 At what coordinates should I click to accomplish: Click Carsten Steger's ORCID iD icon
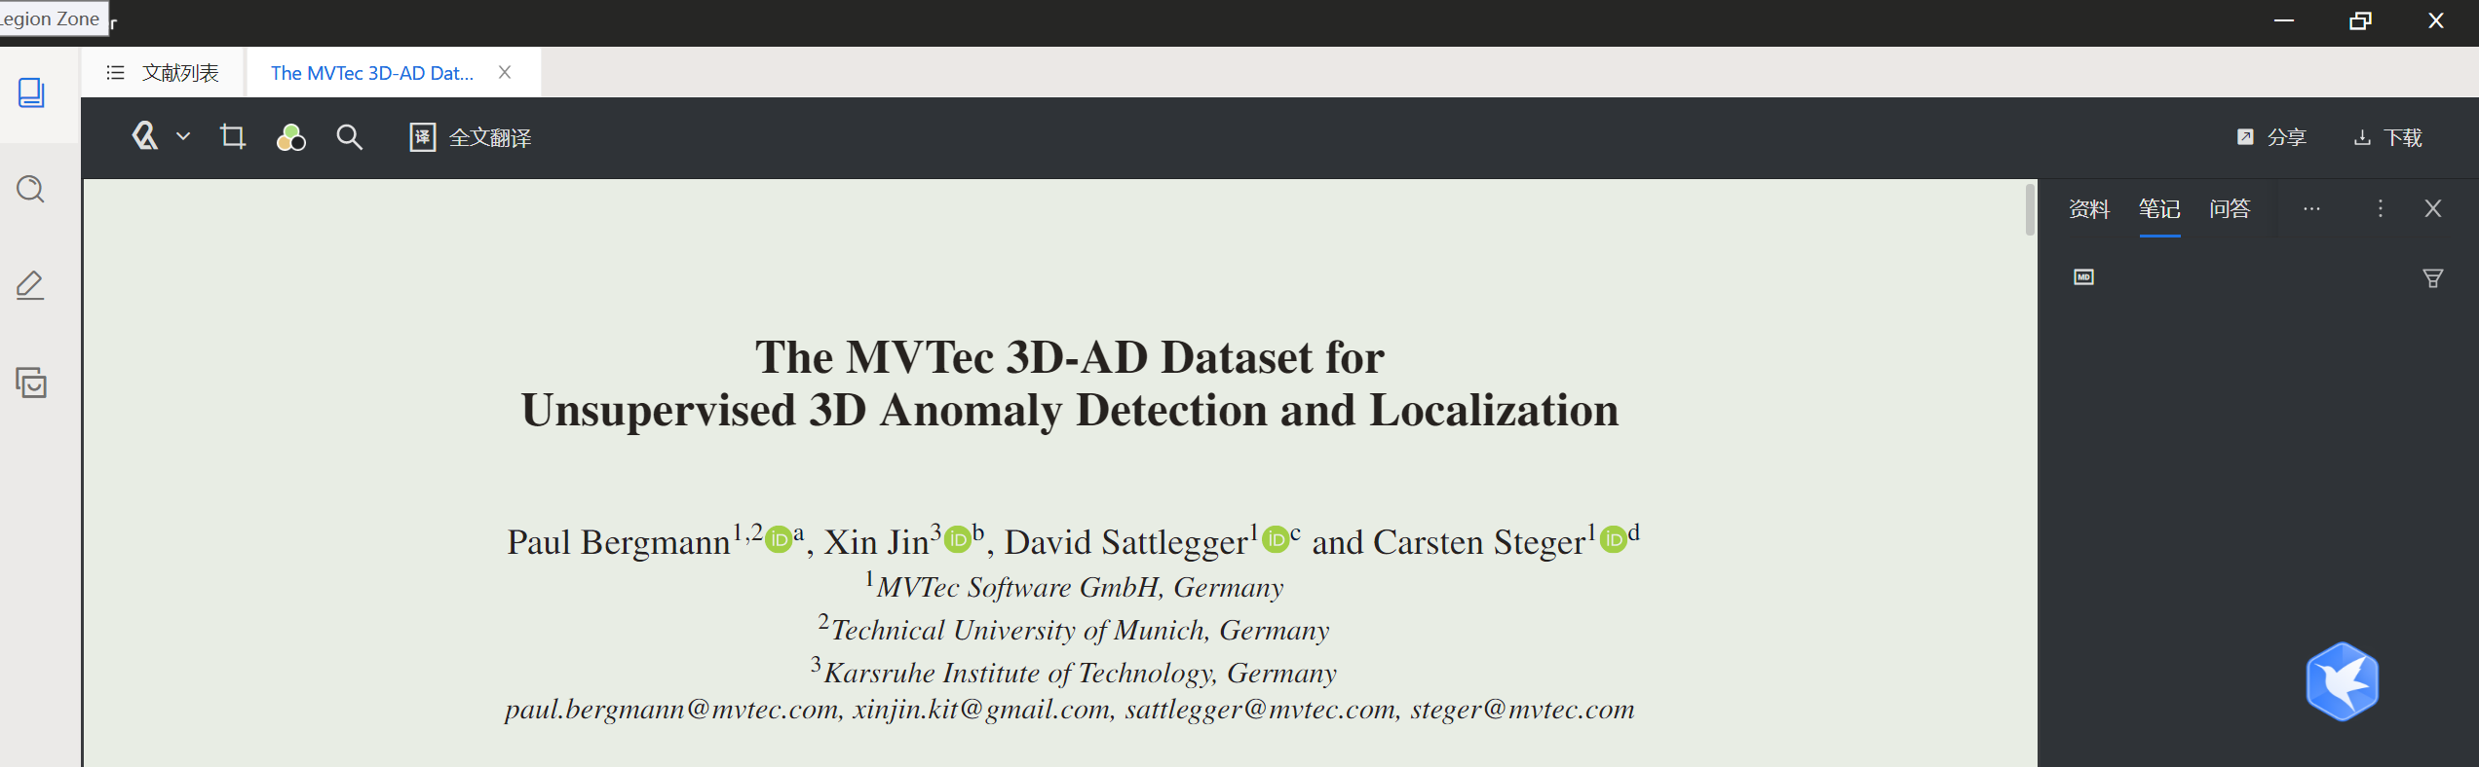coord(1614,539)
